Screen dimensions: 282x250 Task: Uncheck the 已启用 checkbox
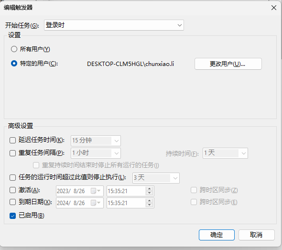tap(12, 216)
